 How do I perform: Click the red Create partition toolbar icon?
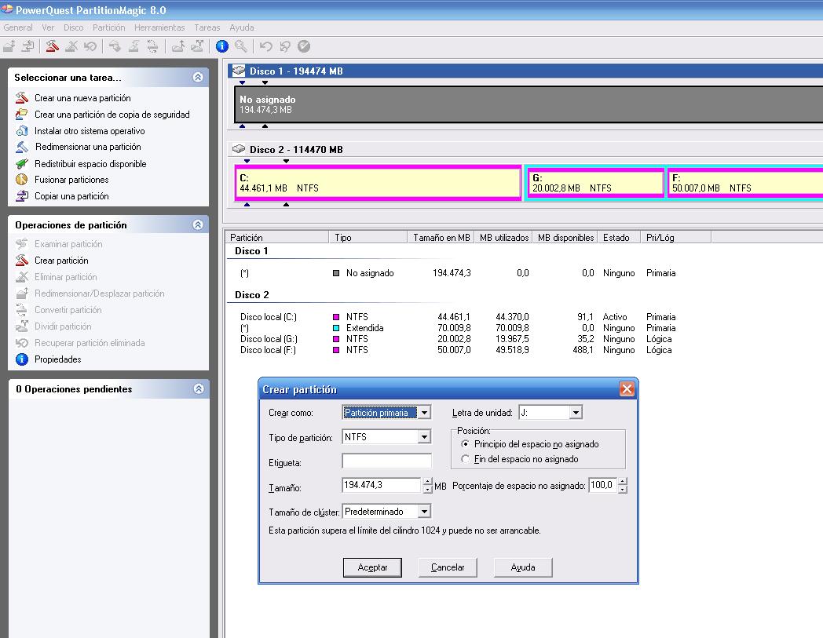(x=52, y=46)
